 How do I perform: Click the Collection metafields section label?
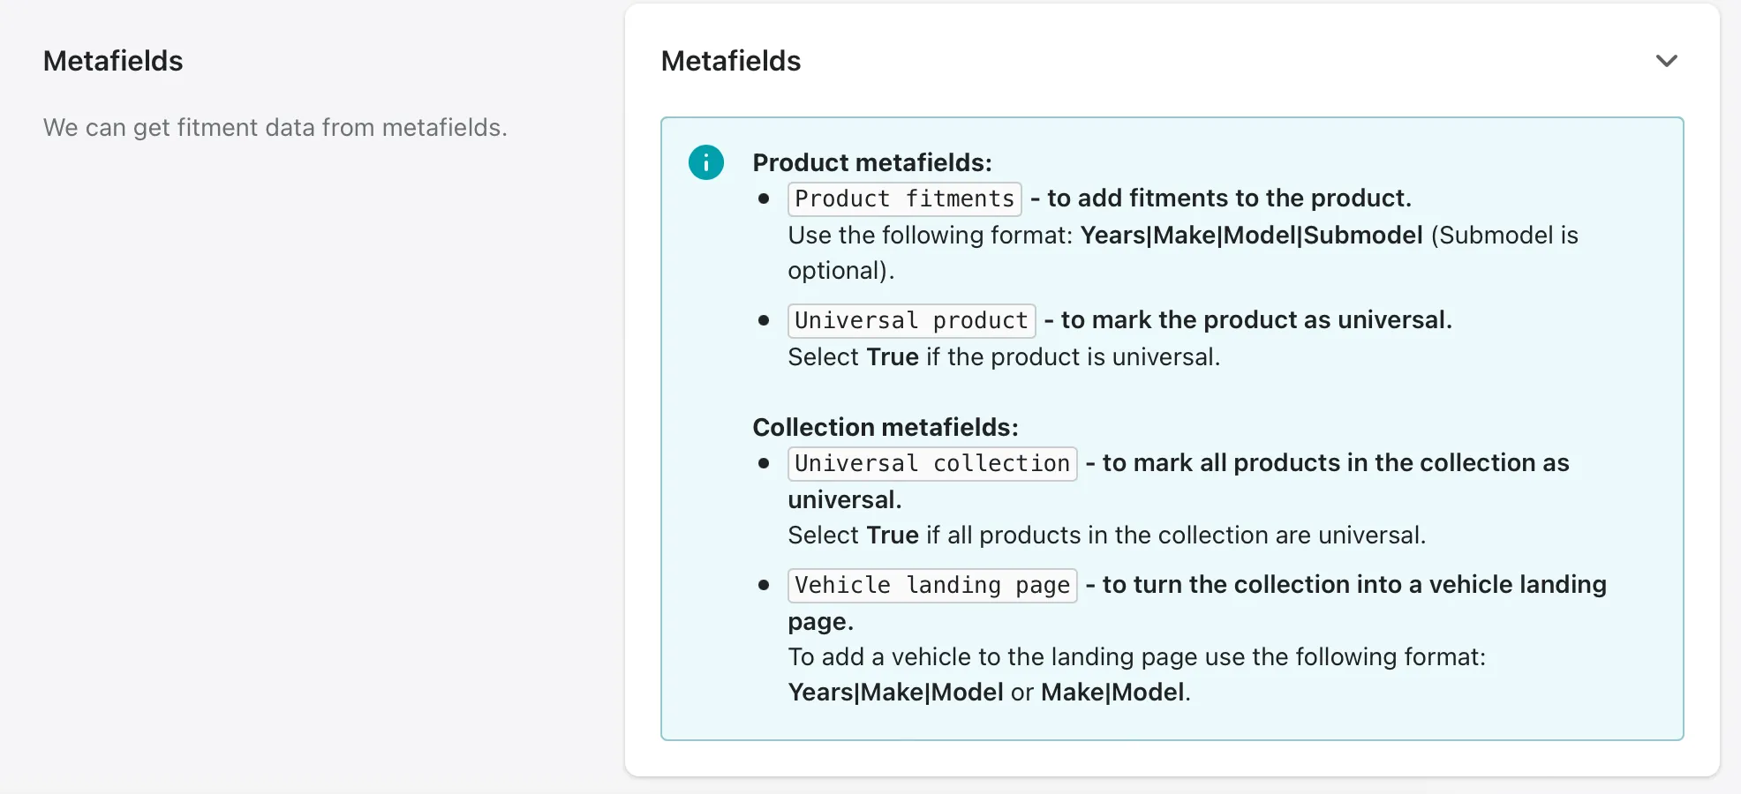coord(884,427)
